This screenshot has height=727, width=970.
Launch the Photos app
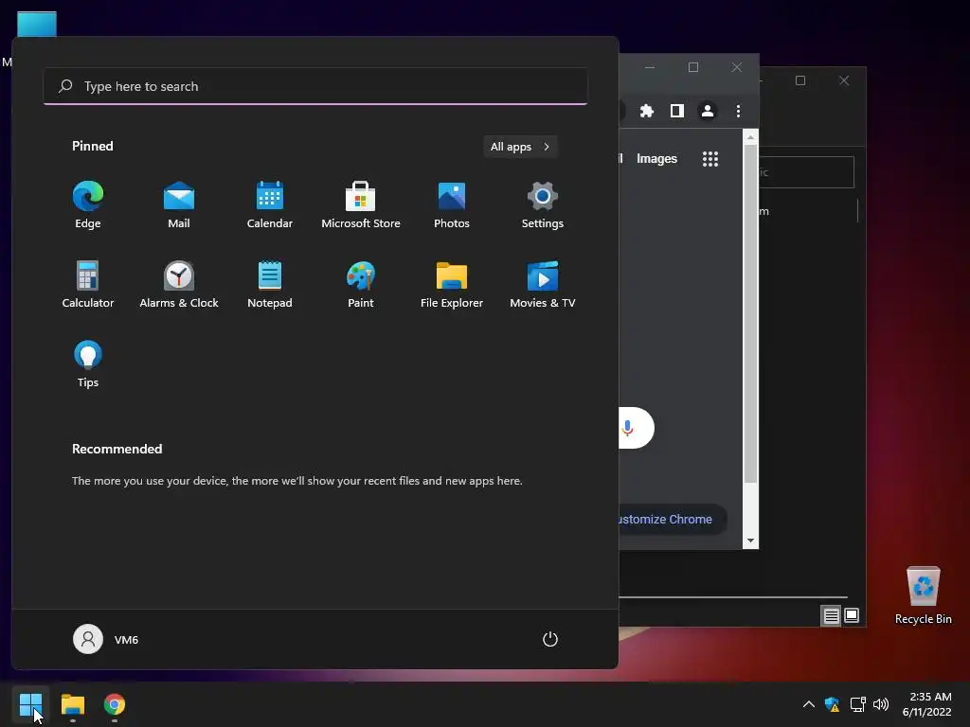pyautogui.click(x=452, y=205)
